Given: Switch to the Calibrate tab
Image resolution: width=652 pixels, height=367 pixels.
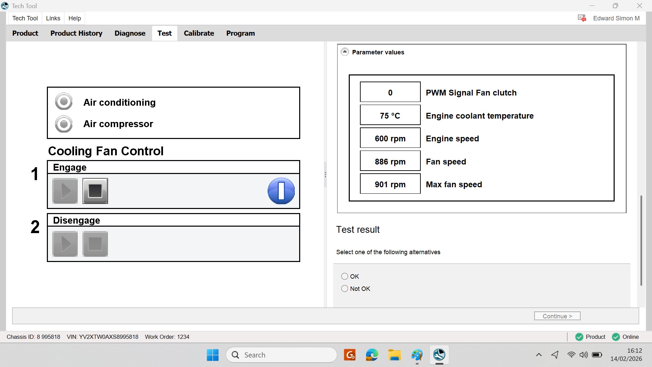Looking at the screenshot, I should (199, 33).
